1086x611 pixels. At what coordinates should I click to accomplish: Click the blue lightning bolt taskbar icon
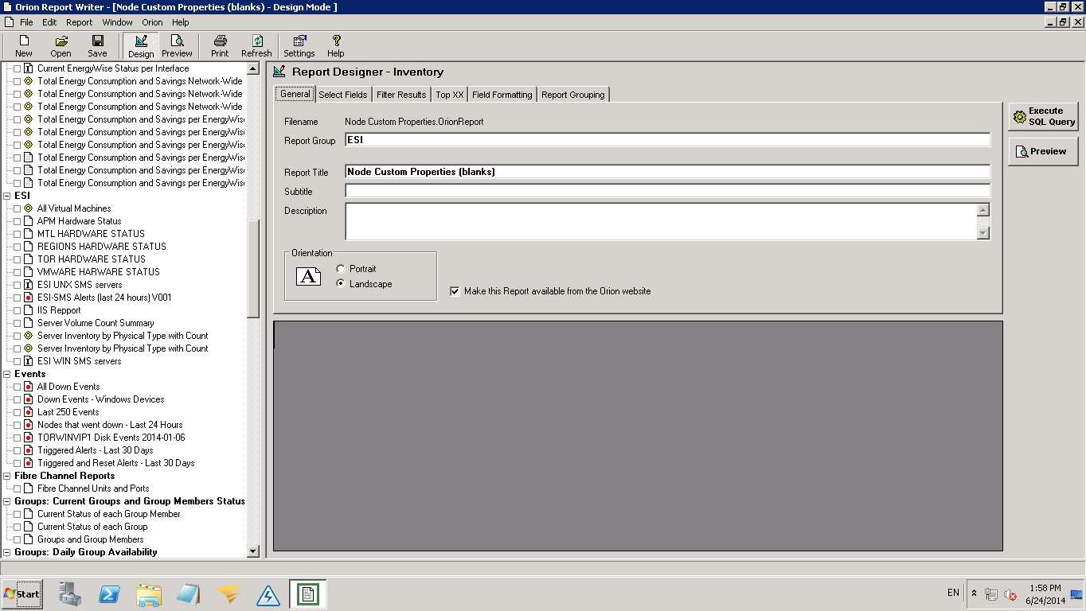pyautogui.click(x=268, y=594)
